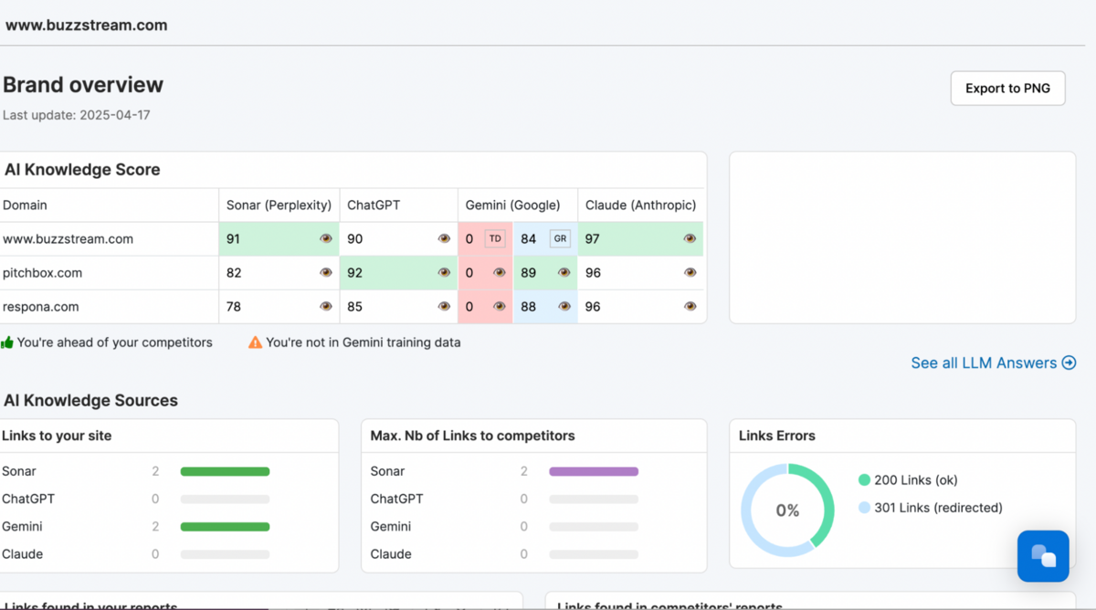Screen dimensions: 1096x610
Task: Click the TD badge in the Gemini column
Action: click(x=495, y=238)
